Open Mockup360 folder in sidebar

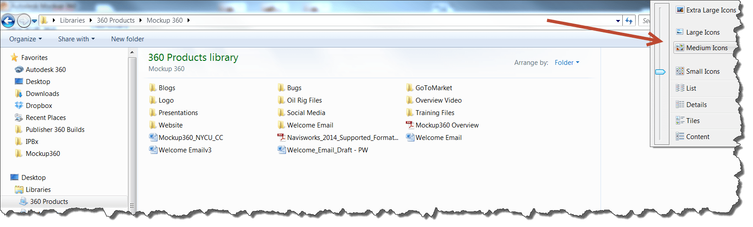click(x=37, y=153)
